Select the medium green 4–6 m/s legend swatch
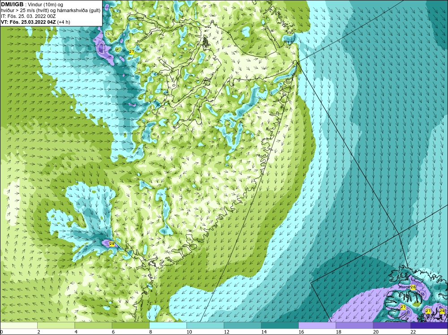The height and width of the screenshot is (335, 448). click(x=93, y=326)
